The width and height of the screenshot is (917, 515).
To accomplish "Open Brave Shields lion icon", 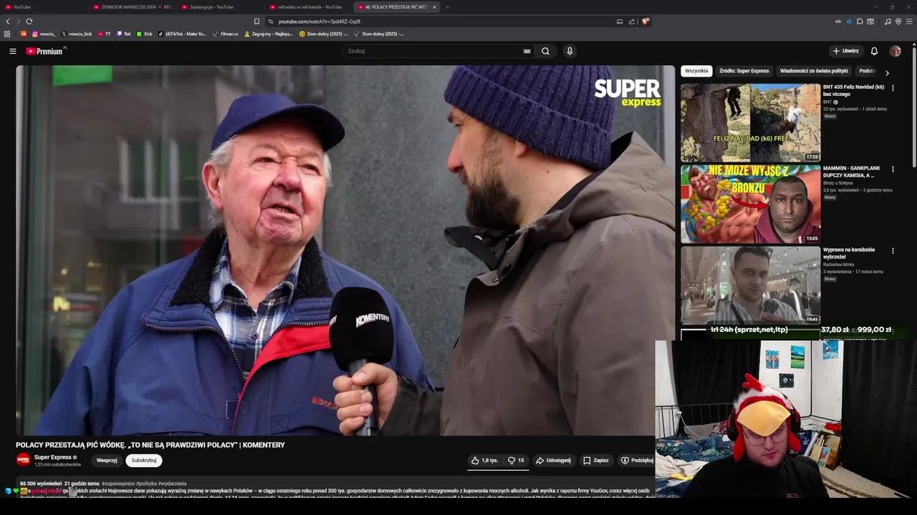I will [645, 21].
